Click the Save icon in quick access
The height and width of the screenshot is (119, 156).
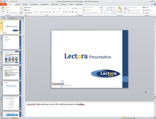4,1
